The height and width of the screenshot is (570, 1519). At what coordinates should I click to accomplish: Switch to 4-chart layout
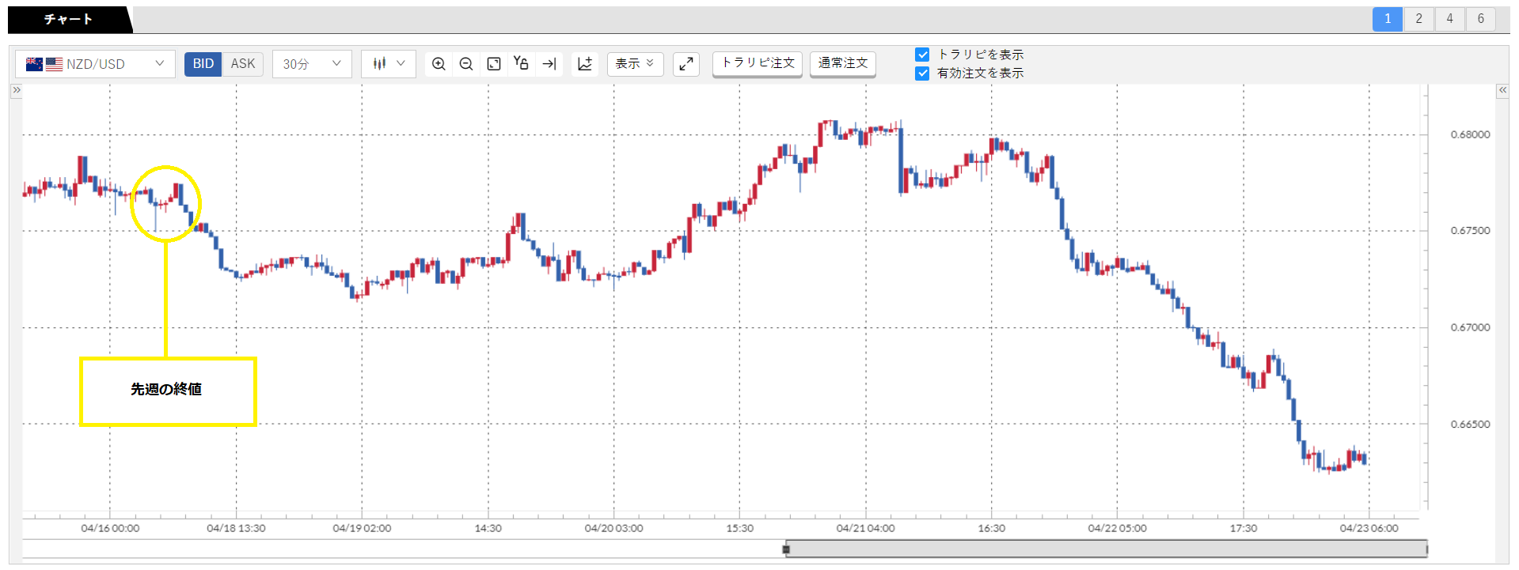(x=1449, y=19)
